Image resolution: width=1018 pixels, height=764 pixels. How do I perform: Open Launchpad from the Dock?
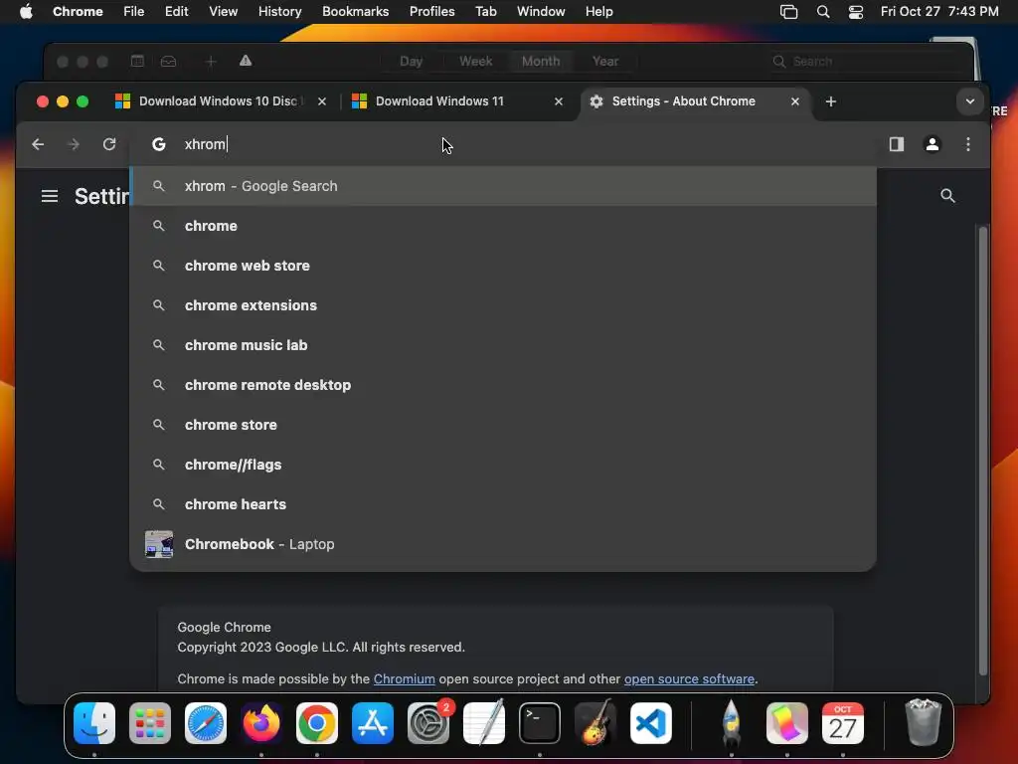click(150, 723)
